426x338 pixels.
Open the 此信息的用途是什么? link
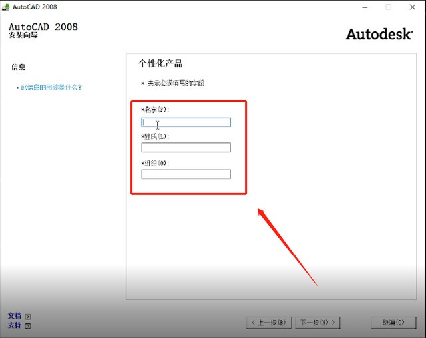point(51,87)
